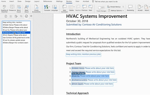Viewport: 150px width, 95px height.
Task: Click @Lee Gu mention in document
Action: point(75,76)
